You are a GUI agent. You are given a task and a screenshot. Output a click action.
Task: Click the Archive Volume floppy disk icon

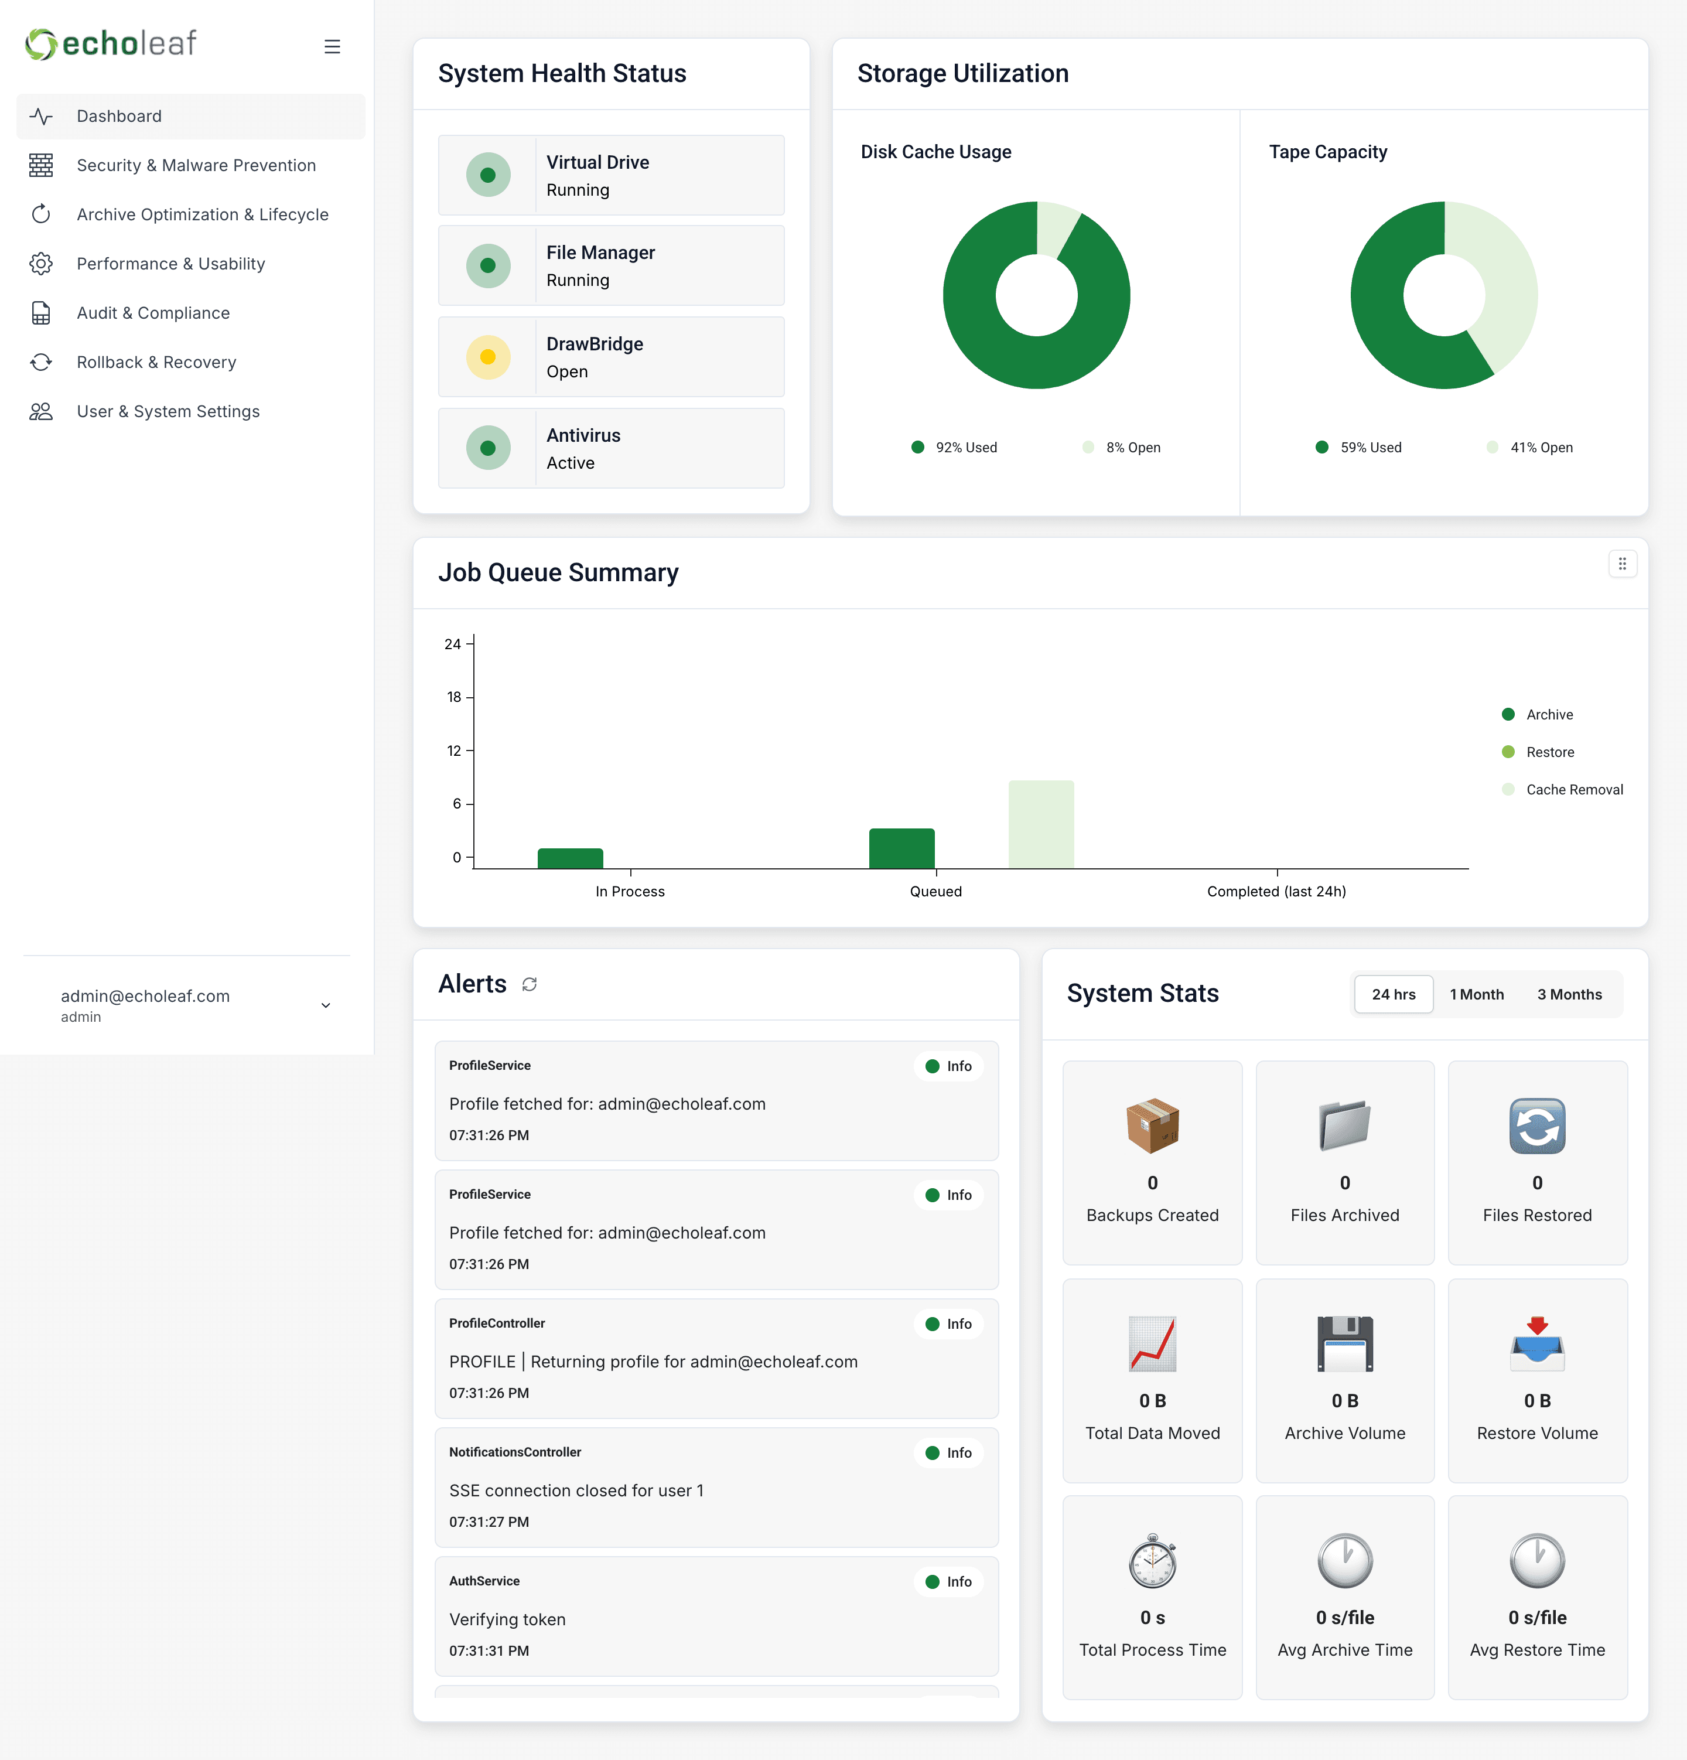[1344, 1343]
